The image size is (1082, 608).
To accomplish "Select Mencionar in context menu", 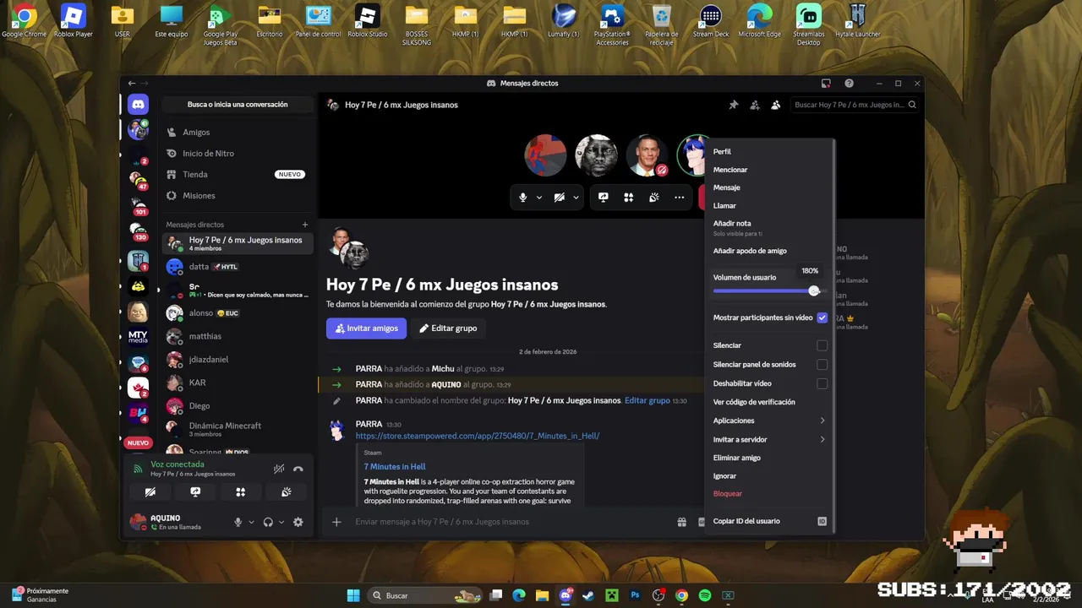I will pos(769,170).
